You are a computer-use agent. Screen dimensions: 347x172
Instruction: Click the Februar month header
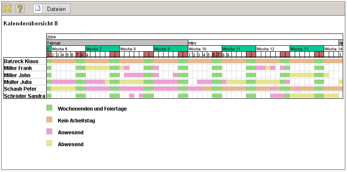[x=117, y=43]
